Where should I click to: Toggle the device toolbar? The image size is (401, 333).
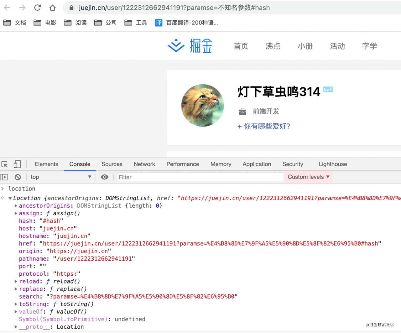click(17, 164)
